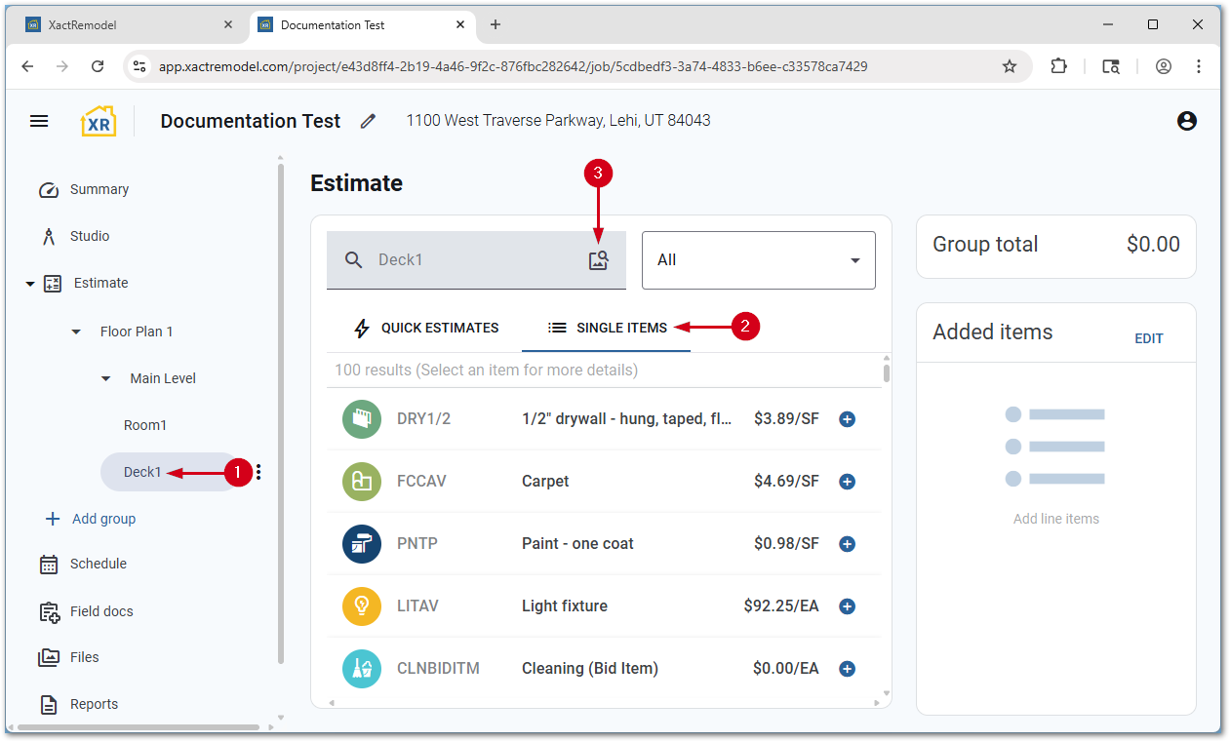The image size is (1230, 742).
Task: Open the All category filter dropdown
Action: coord(758,260)
